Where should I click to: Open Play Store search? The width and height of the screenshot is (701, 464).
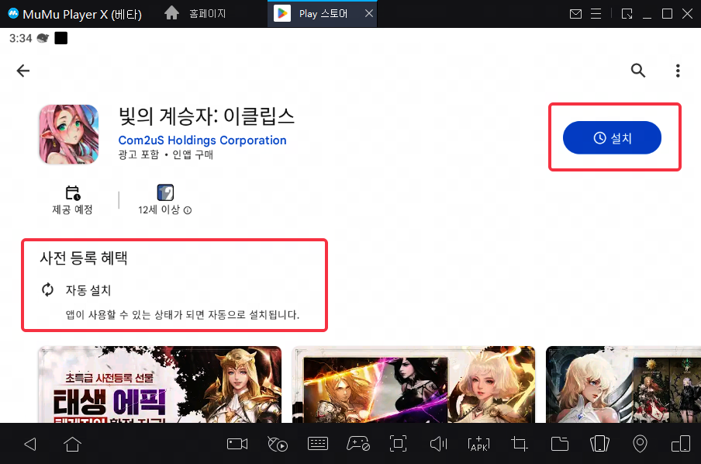tap(638, 71)
